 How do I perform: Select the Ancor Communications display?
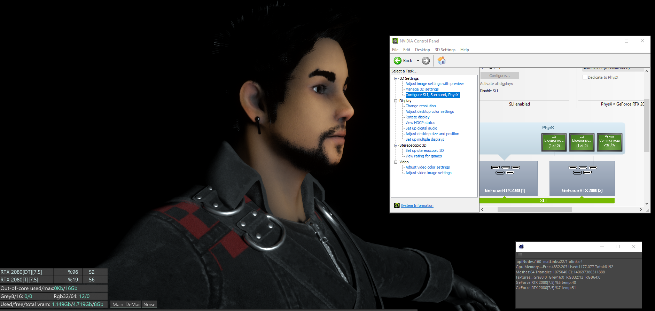609,142
